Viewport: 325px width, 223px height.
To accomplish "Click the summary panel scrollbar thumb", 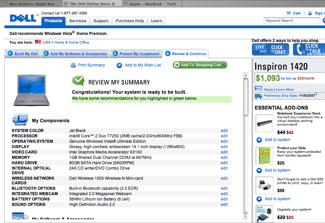I will [x=246, y=97].
